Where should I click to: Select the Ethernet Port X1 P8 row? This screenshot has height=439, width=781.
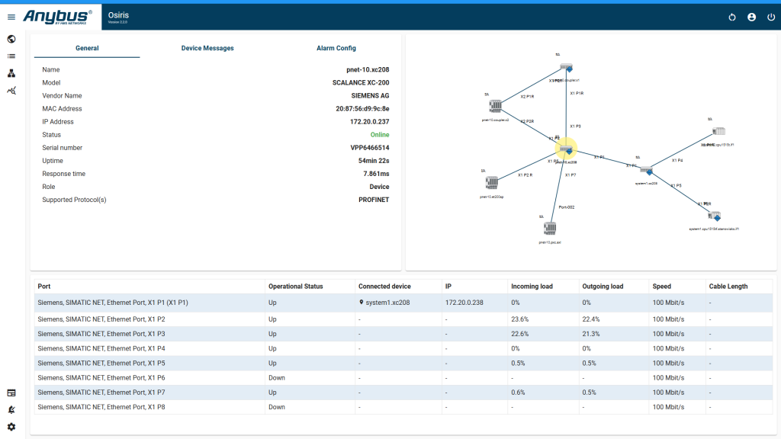click(403, 407)
